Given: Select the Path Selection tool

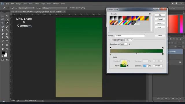Looking at the screenshot, I should [x=3, y=45].
